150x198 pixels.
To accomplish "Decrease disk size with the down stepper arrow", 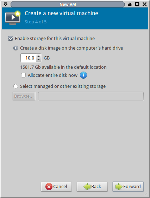I will click(x=39, y=60).
